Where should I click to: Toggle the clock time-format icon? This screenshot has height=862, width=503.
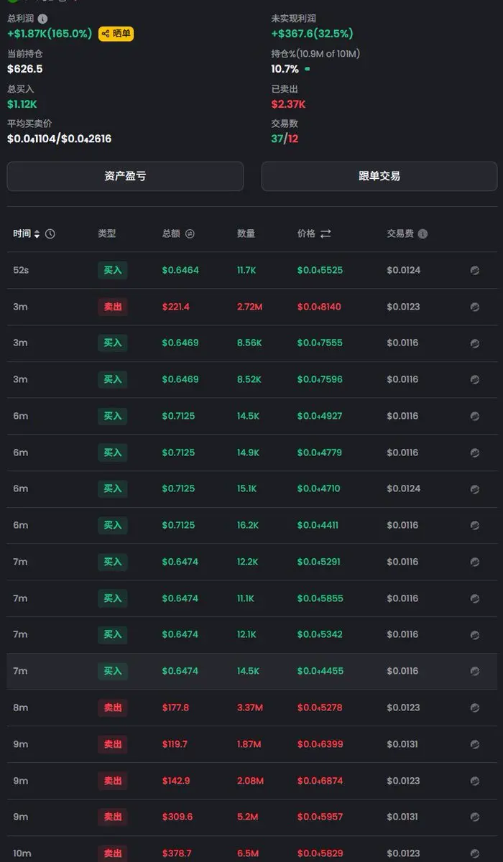coord(50,234)
